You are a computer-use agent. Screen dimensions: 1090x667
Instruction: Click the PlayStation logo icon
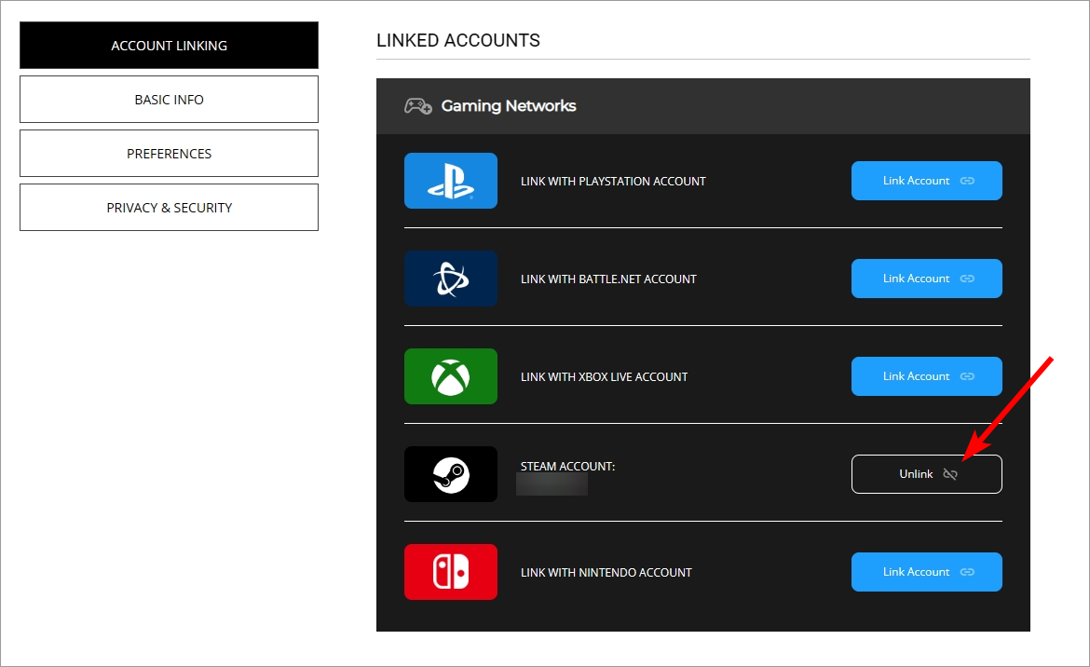(x=451, y=181)
